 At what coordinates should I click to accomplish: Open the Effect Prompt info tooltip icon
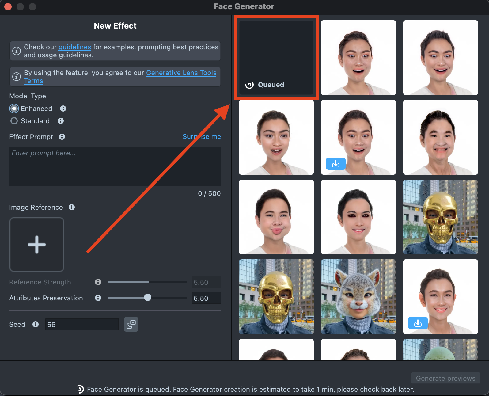tap(62, 137)
